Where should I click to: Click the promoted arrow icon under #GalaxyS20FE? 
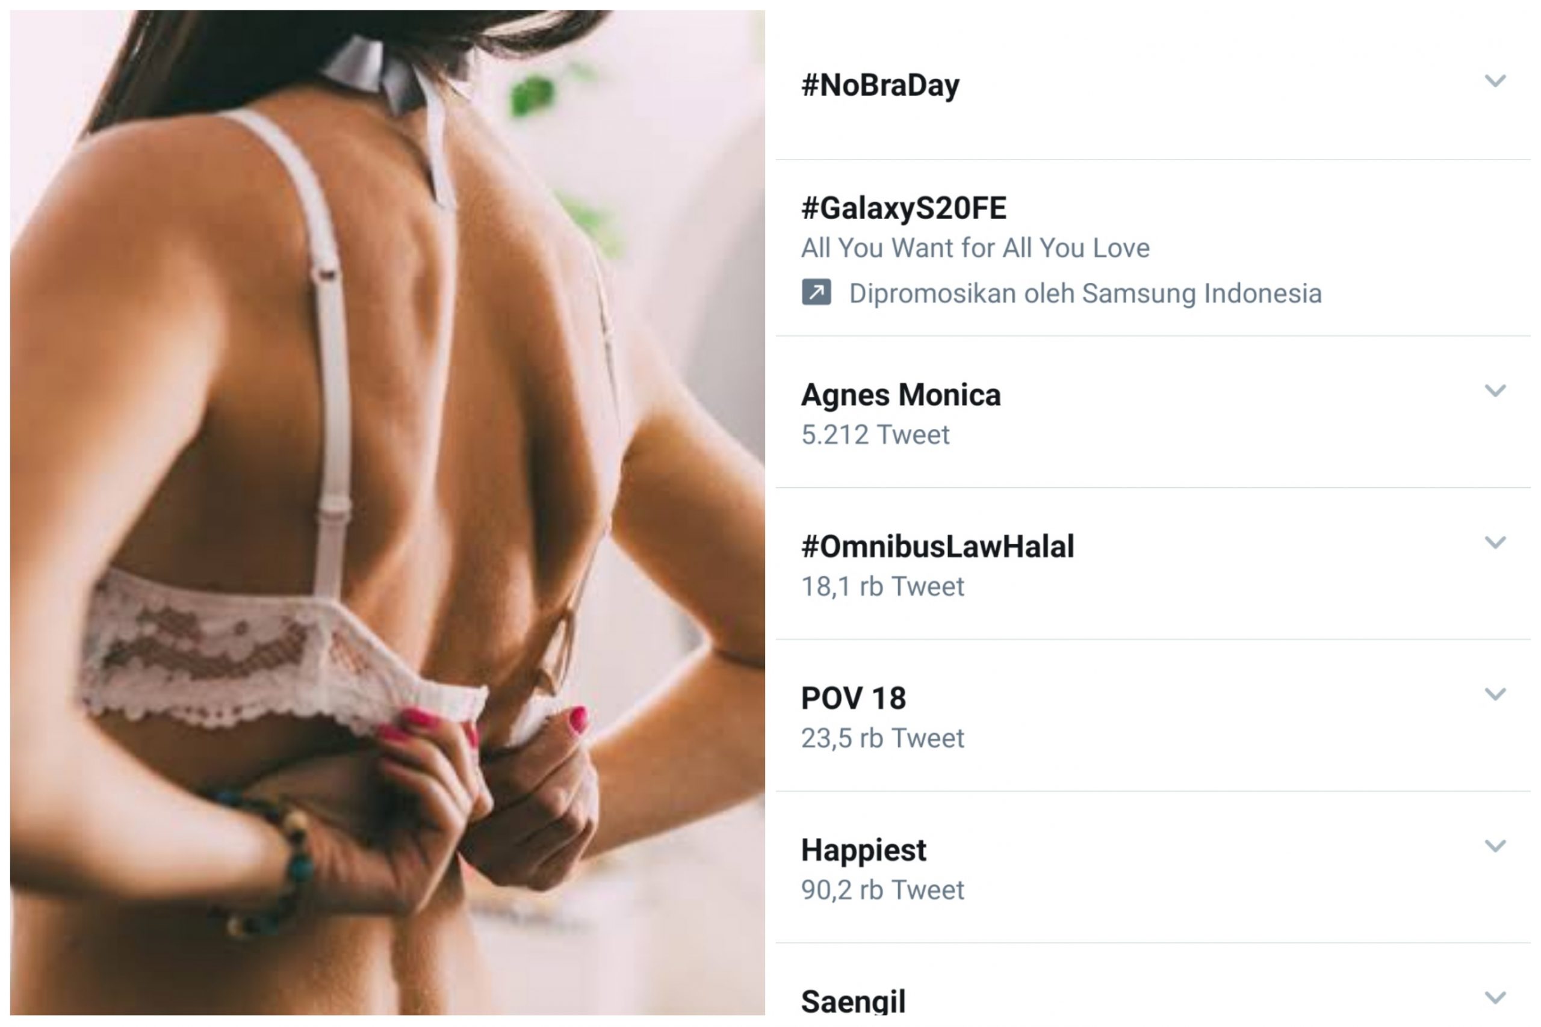click(x=816, y=292)
